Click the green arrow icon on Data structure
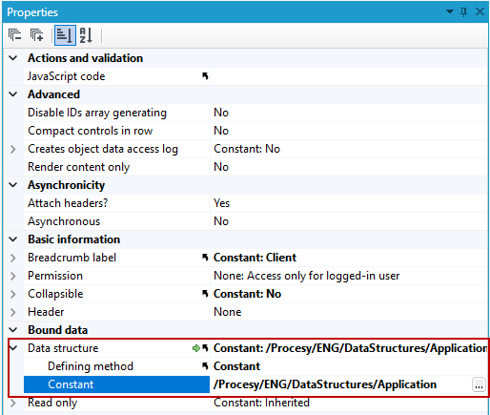The height and width of the screenshot is (415, 490). tap(196, 348)
